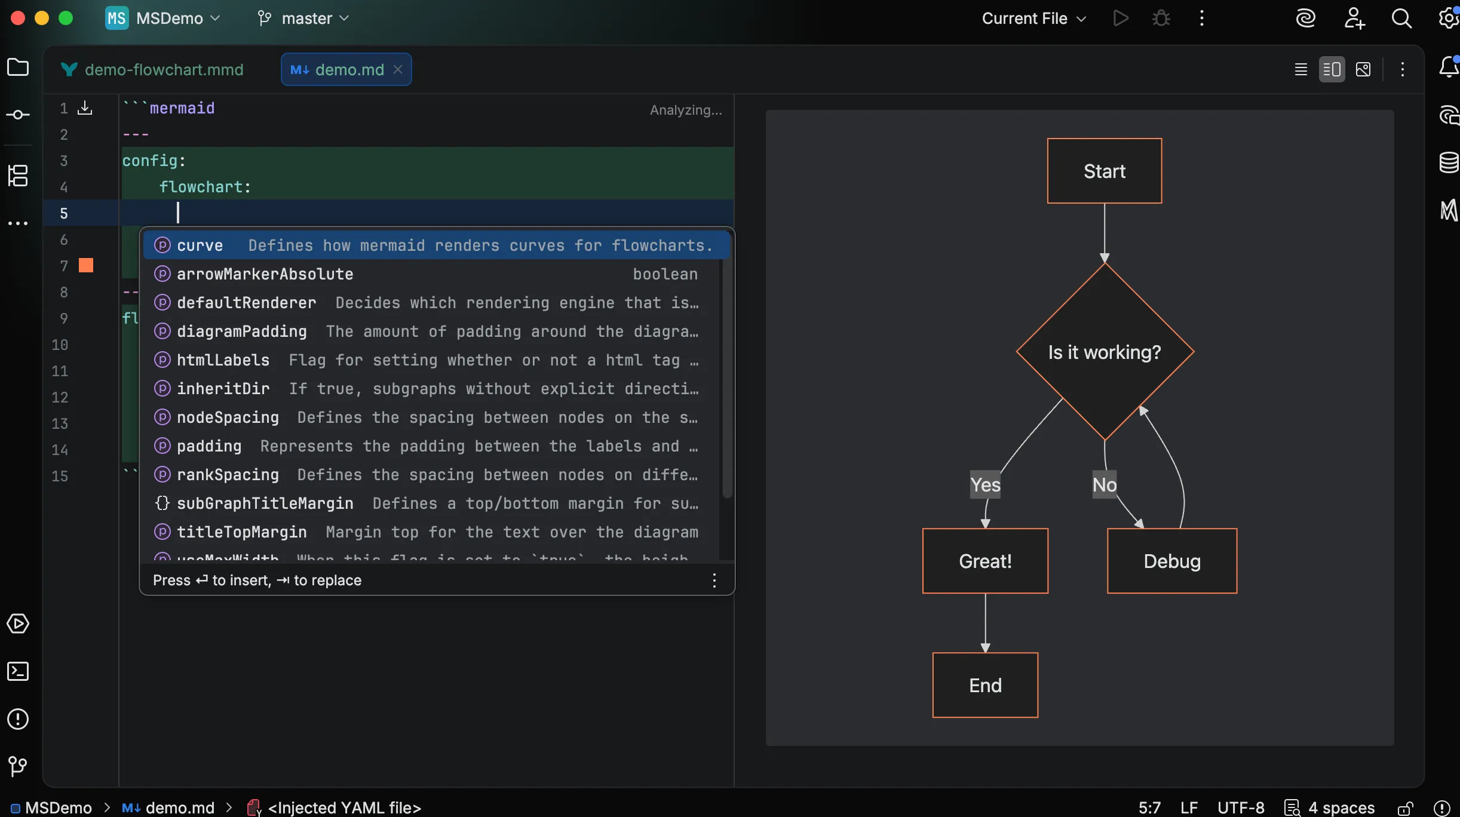Open the AI Assistant spiral icon
The height and width of the screenshot is (817, 1460).
pyautogui.click(x=1306, y=18)
